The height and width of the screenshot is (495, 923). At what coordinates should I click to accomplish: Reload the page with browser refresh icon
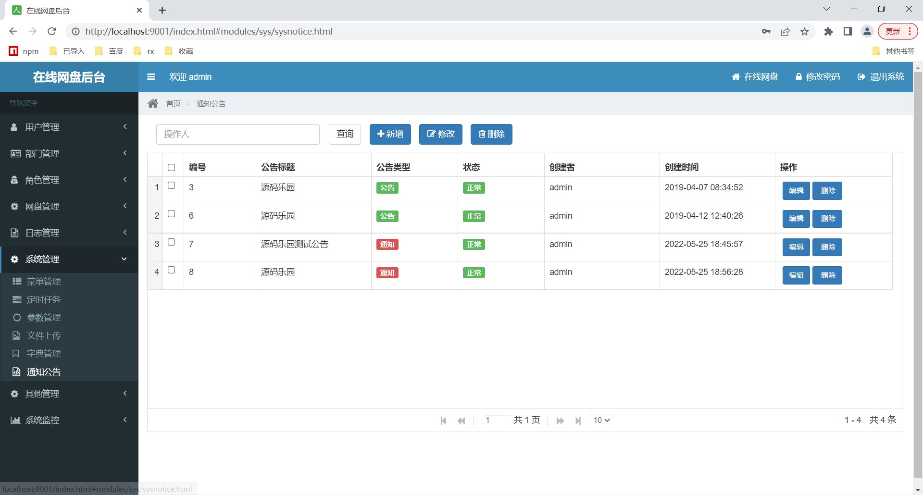click(x=52, y=31)
